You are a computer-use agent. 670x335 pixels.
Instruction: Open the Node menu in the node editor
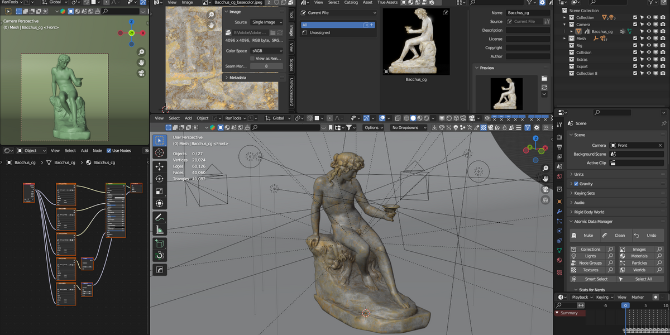97,151
